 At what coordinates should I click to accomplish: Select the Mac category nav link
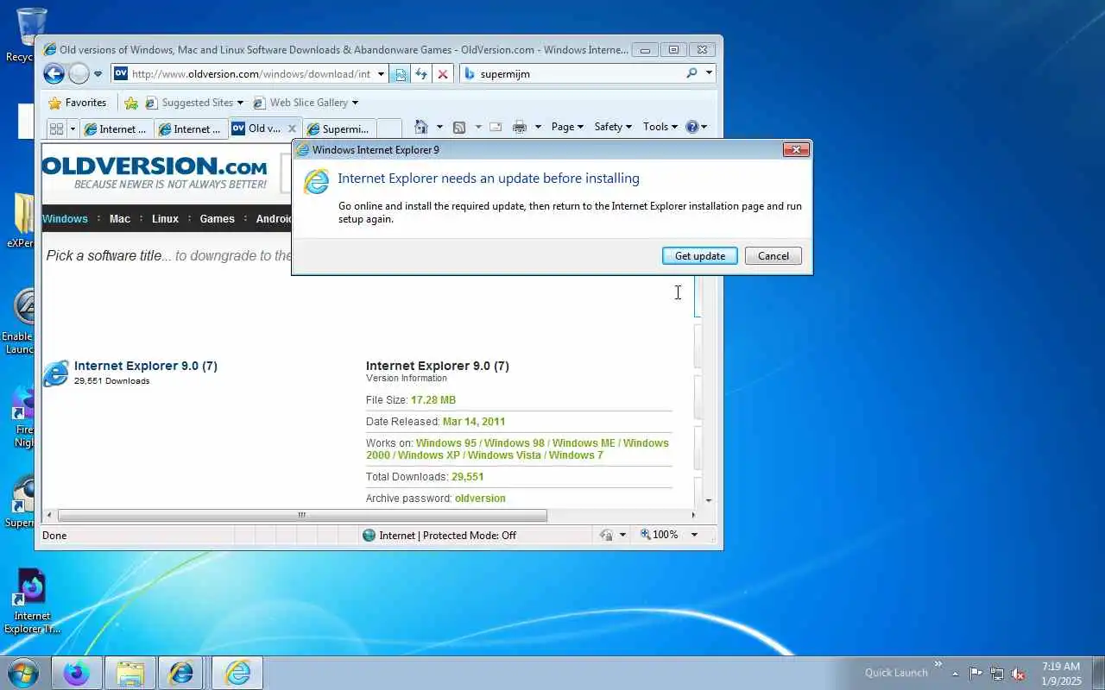pyautogui.click(x=120, y=219)
